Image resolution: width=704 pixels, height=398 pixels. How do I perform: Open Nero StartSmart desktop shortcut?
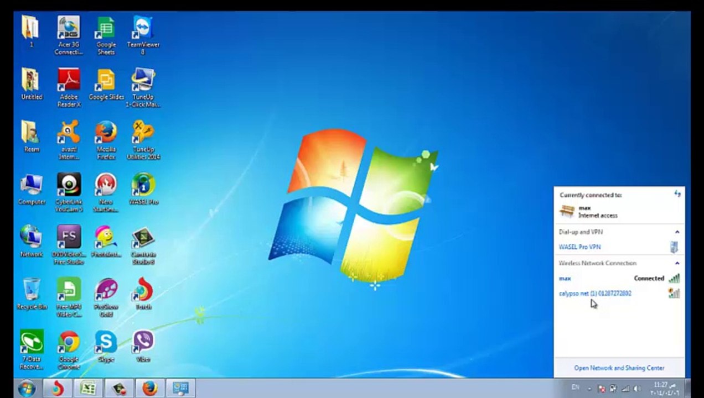106,193
